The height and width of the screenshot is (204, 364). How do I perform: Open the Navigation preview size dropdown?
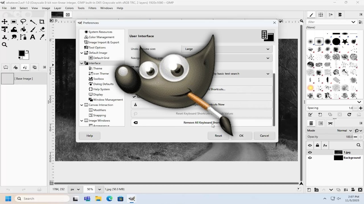tap(227, 58)
